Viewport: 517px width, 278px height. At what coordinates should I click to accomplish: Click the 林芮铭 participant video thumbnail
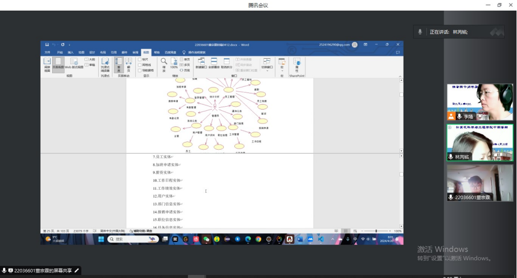(480, 142)
